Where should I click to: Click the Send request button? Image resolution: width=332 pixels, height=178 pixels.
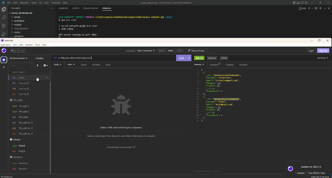click(181, 58)
